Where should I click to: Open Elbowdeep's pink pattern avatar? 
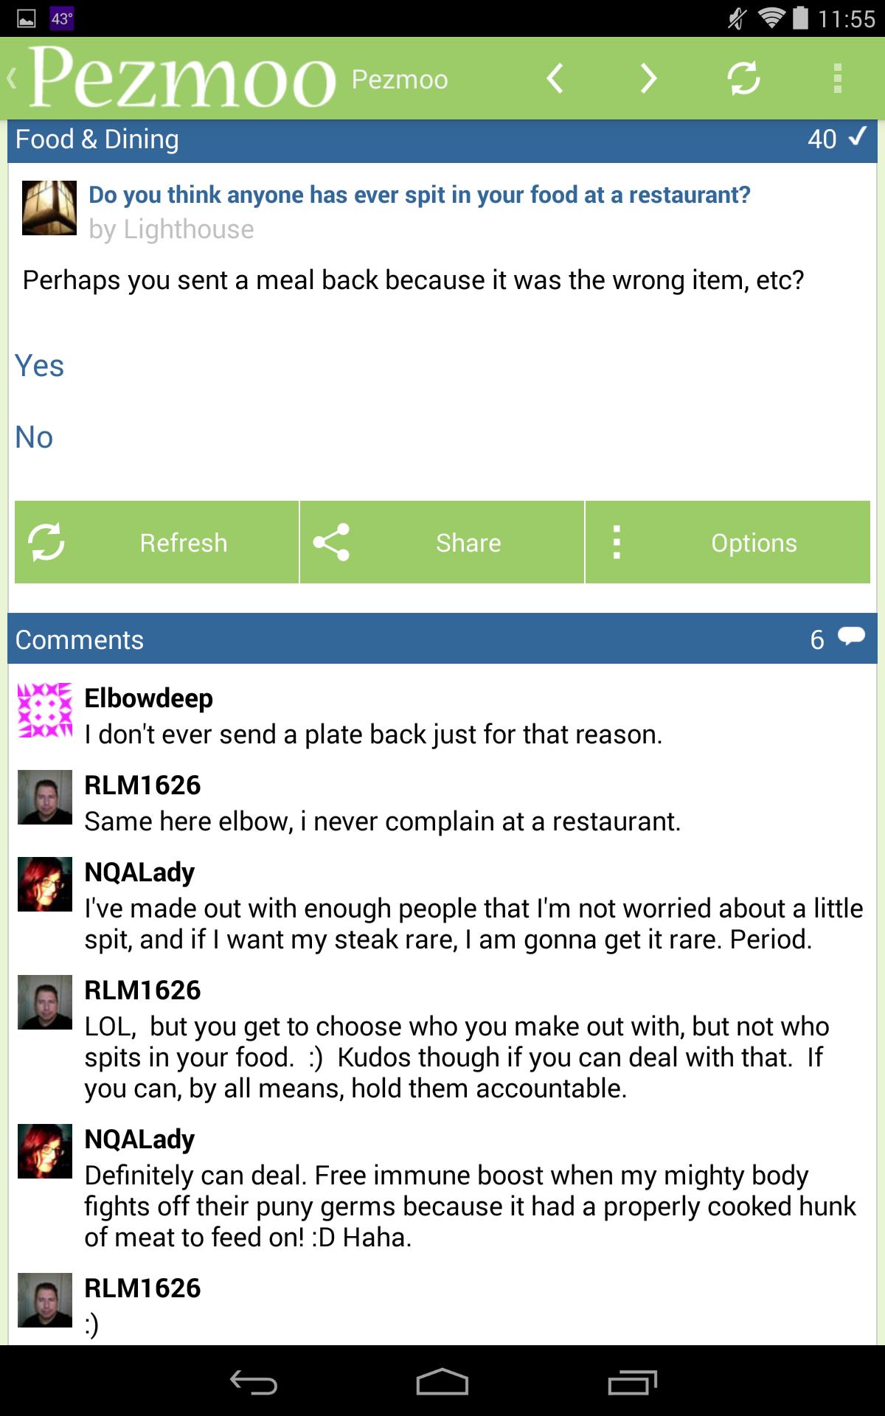(x=45, y=710)
